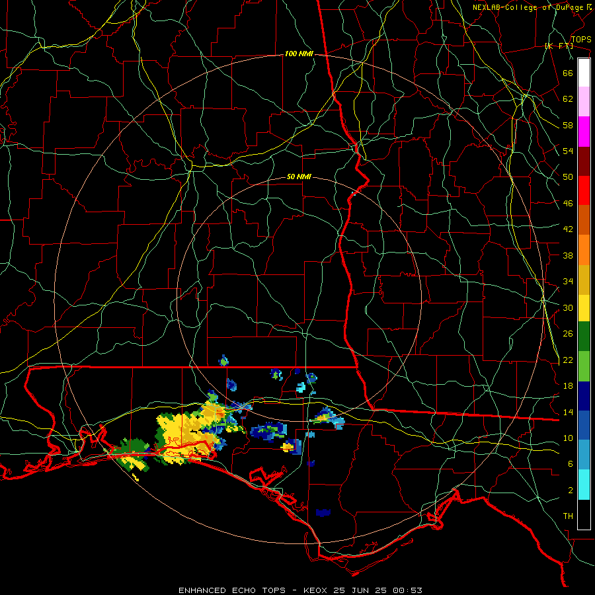Select the K FT units label
595x595 pixels.
point(559,46)
